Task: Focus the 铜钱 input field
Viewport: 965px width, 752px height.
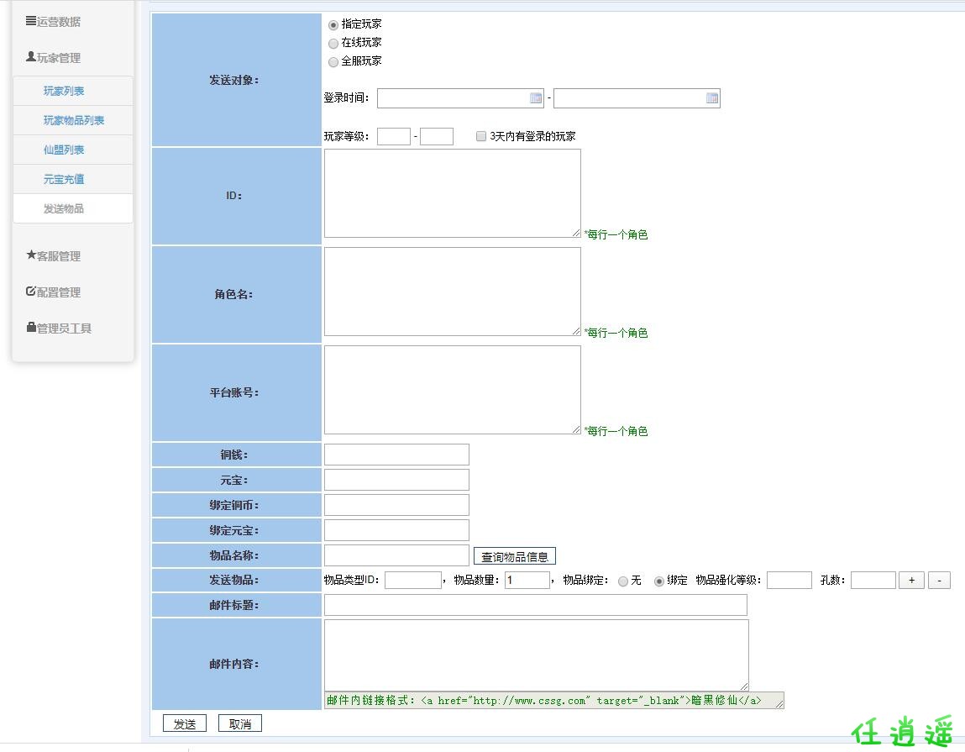Action: pos(396,455)
